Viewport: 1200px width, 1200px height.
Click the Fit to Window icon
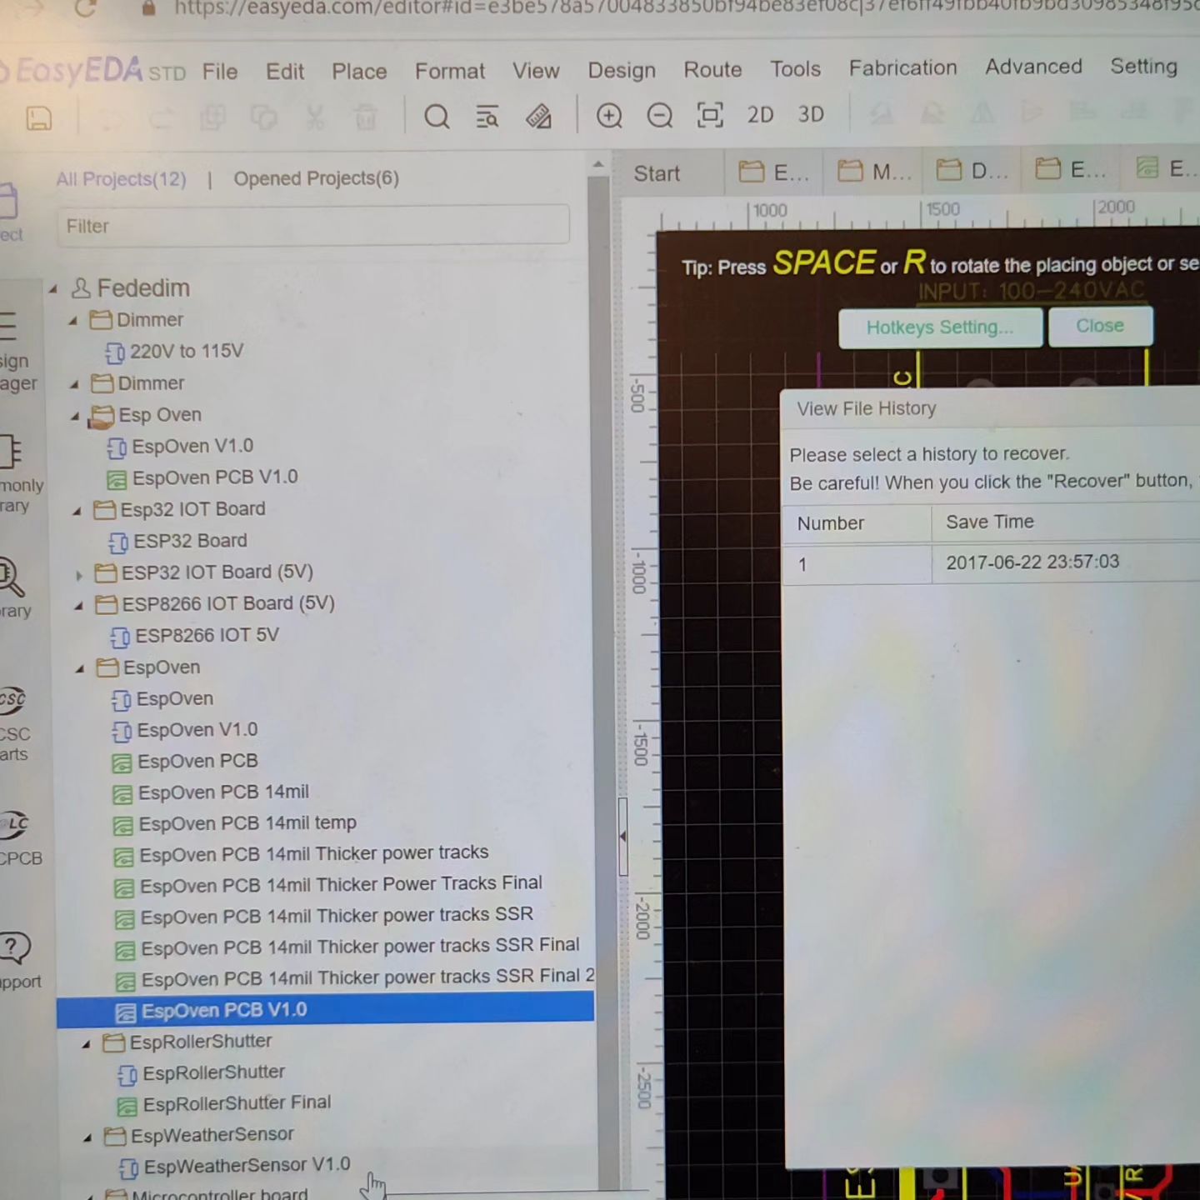click(710, 115)
